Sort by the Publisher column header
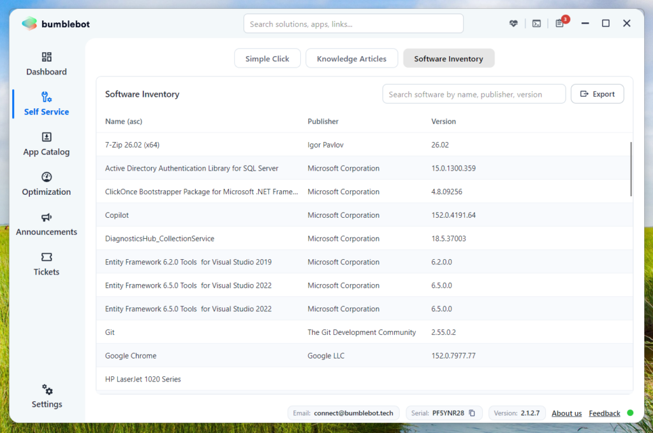 (x=323, y=122)
